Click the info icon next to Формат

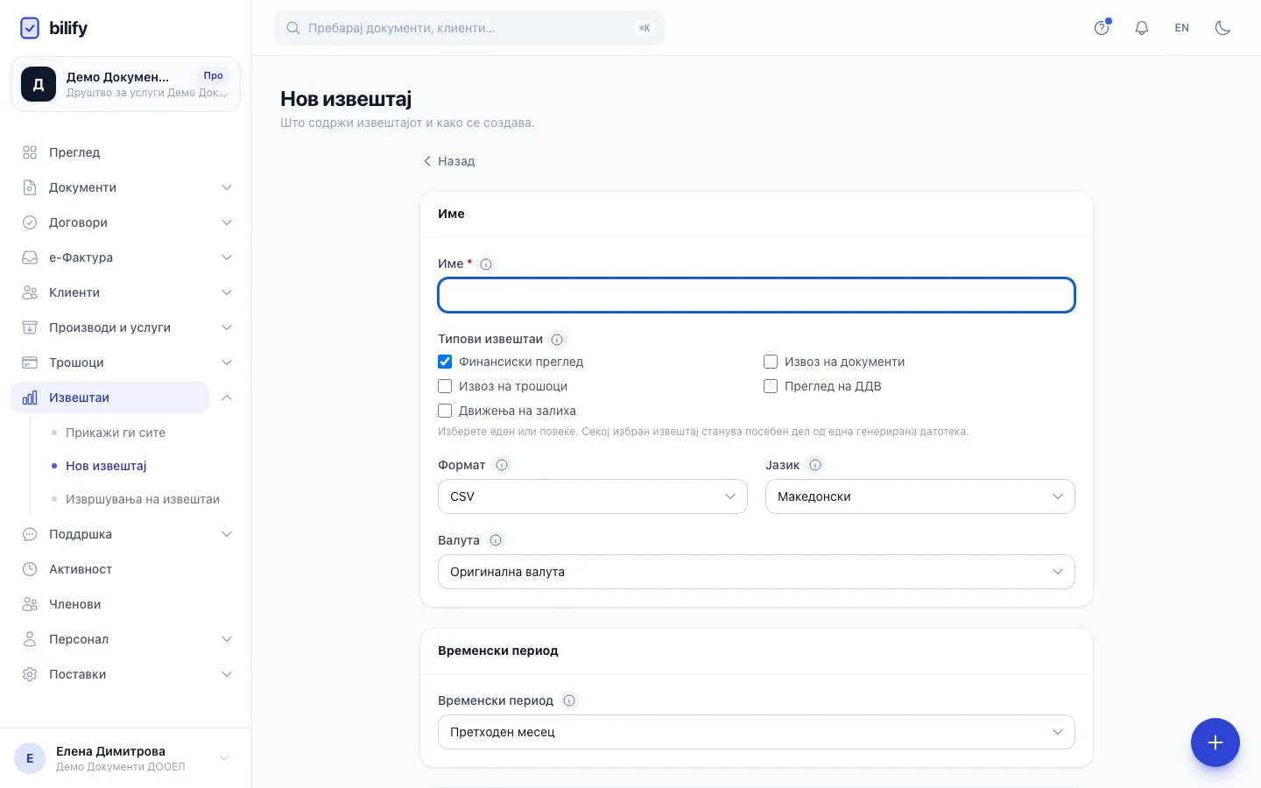502,465
